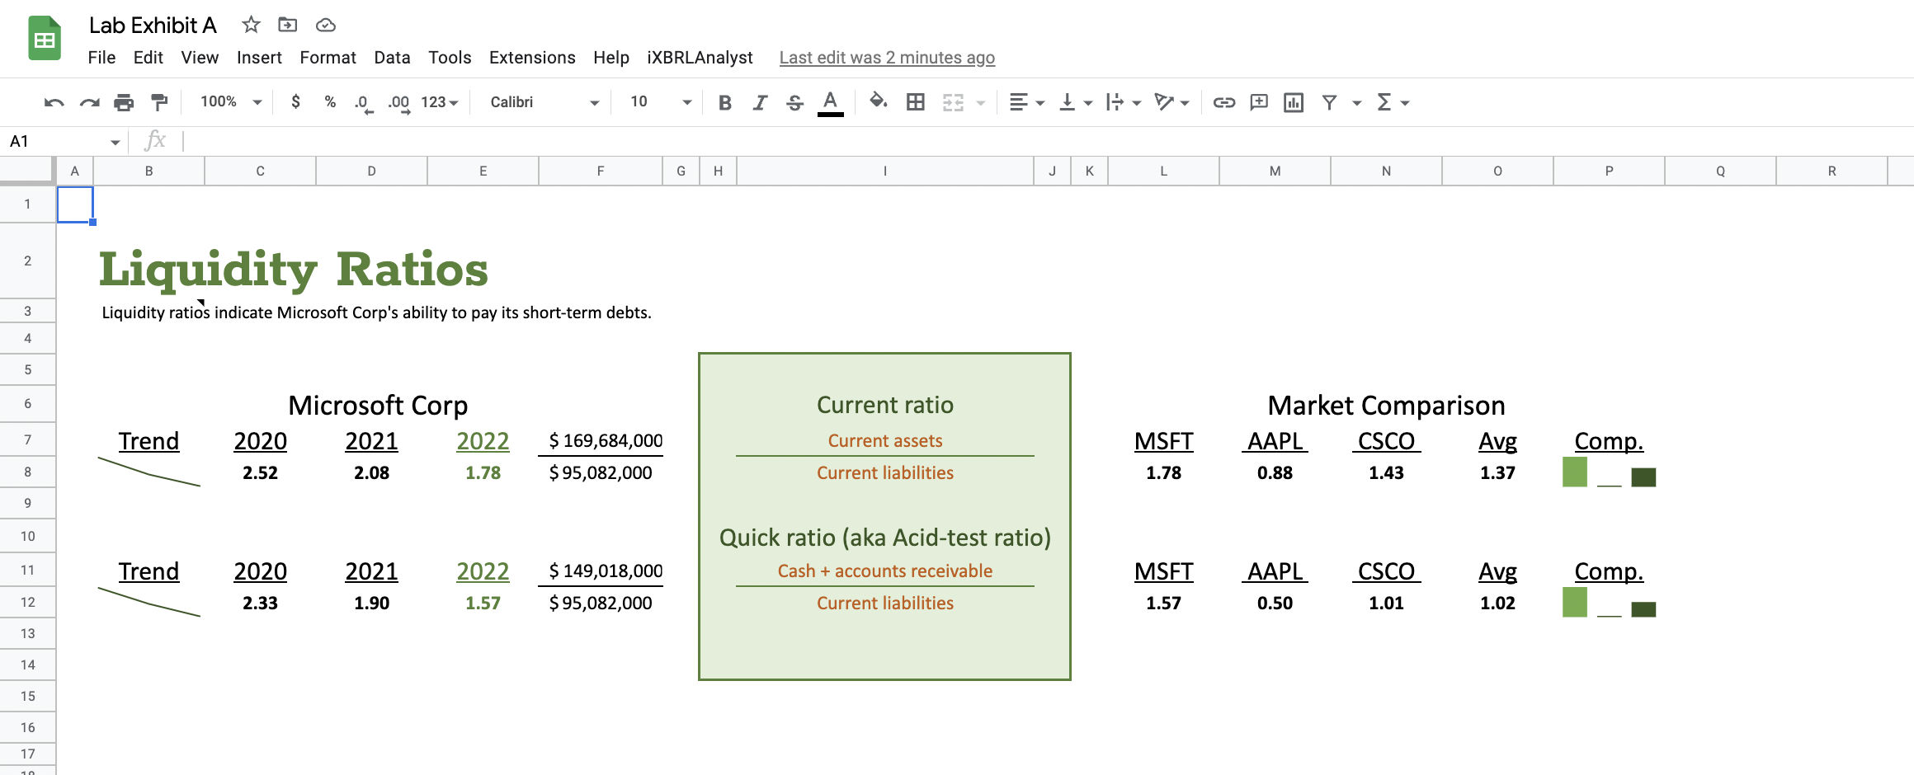Undo the last action
This screenshot has height=775, width=1914.
click(54, 102)
